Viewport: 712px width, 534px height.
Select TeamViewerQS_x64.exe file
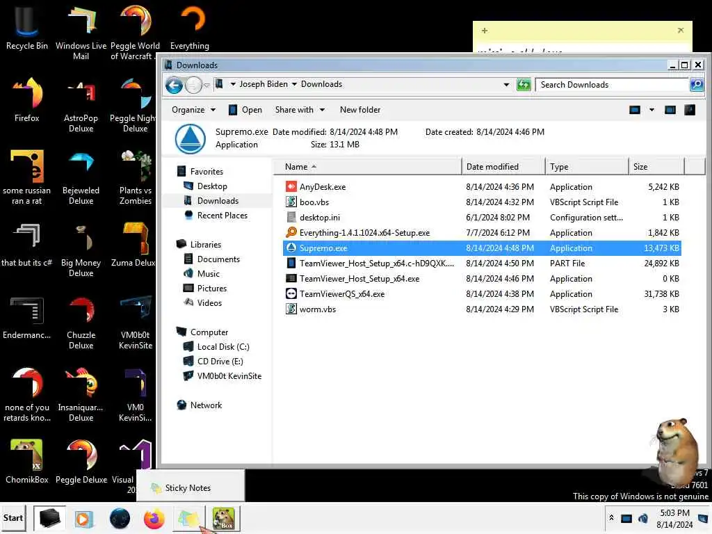pyautogui.click(x=482, y=294)
